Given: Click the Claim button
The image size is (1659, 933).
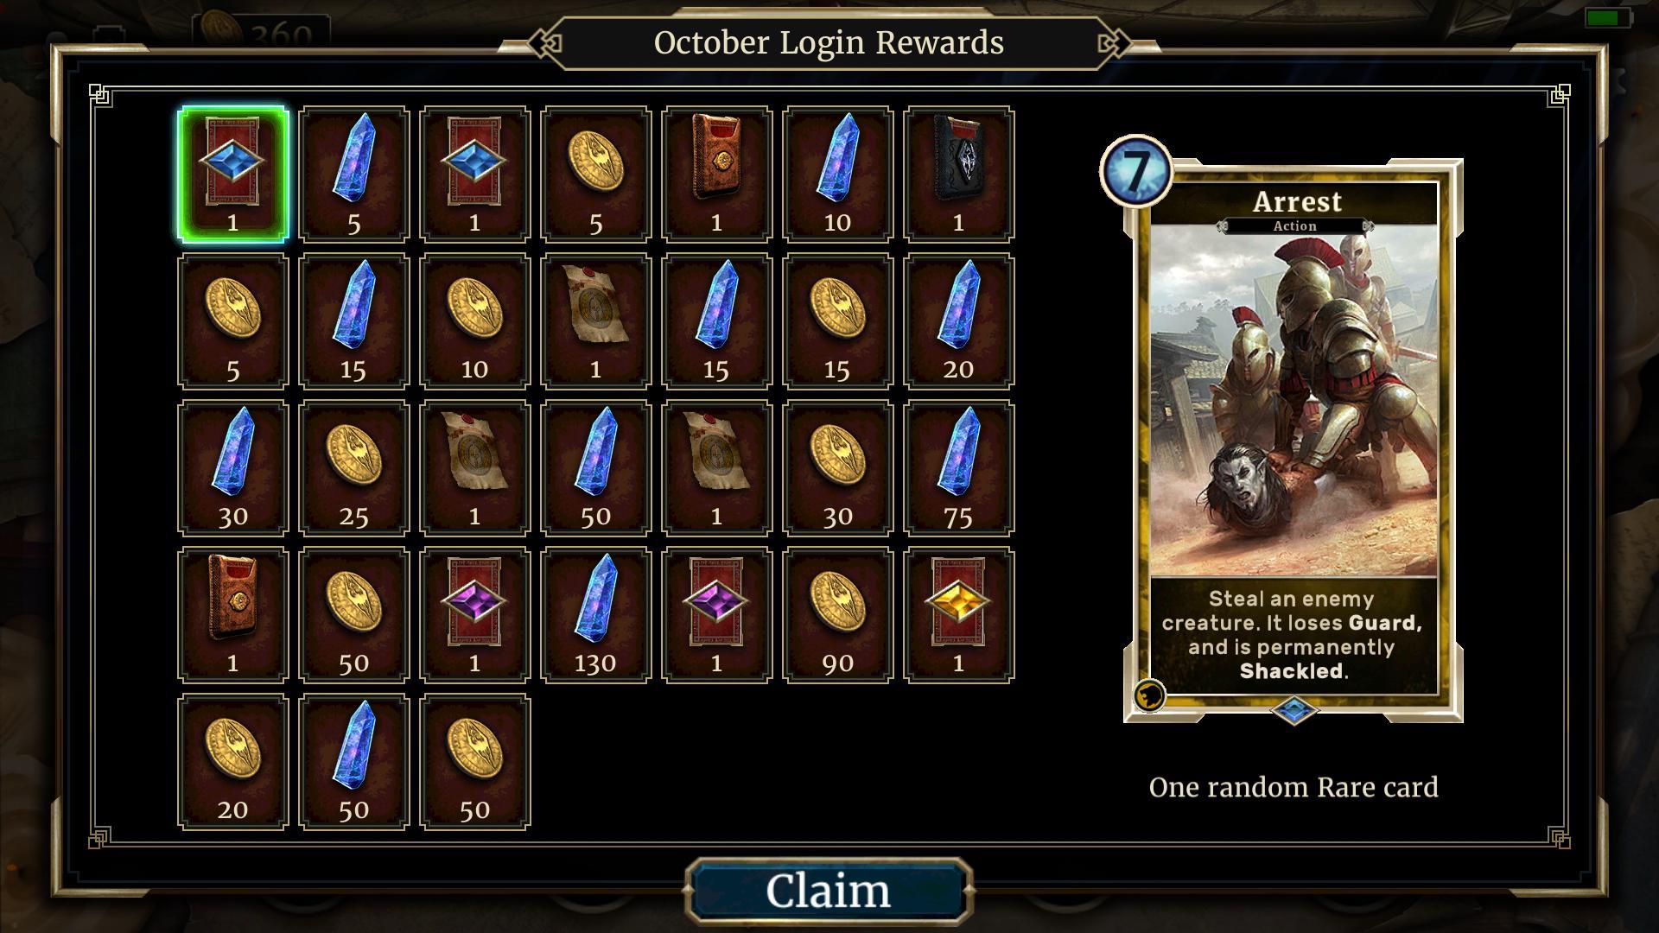Looking at the screenshot, I should click(829, 891).
